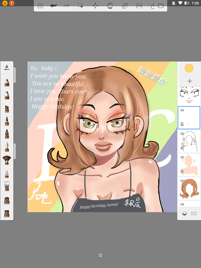This screenshot has width=201, height=268.
Task: Undo the last stroke
Action: (x=53, y=6)
